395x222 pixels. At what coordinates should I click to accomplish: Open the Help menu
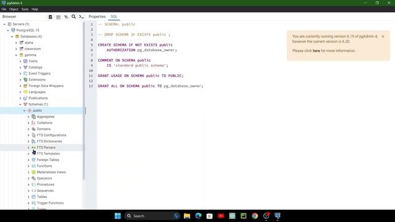point(35,9)
